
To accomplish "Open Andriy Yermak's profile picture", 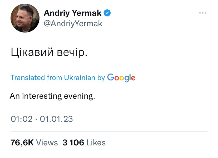I will point(25,18).
